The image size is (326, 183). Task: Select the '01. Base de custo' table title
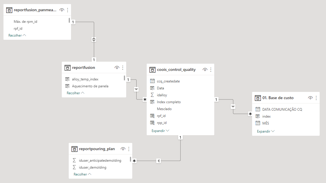pos(278,98)
